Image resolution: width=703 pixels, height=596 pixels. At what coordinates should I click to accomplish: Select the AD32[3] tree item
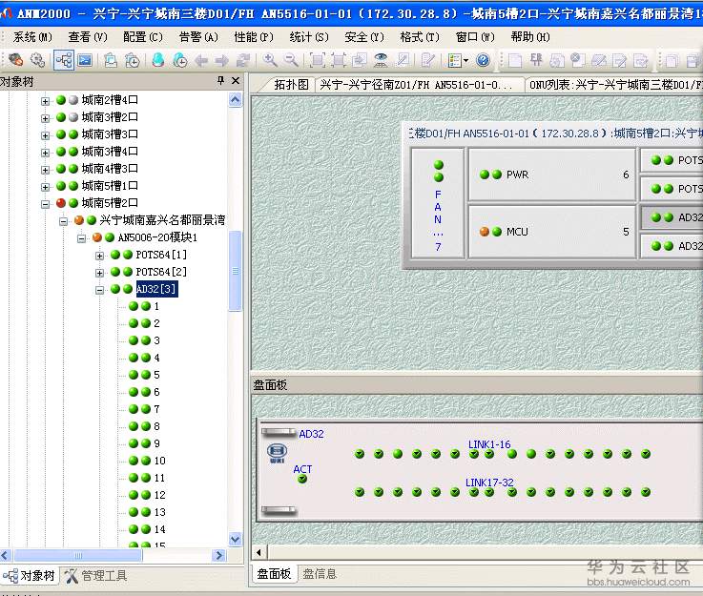(156, 289)
